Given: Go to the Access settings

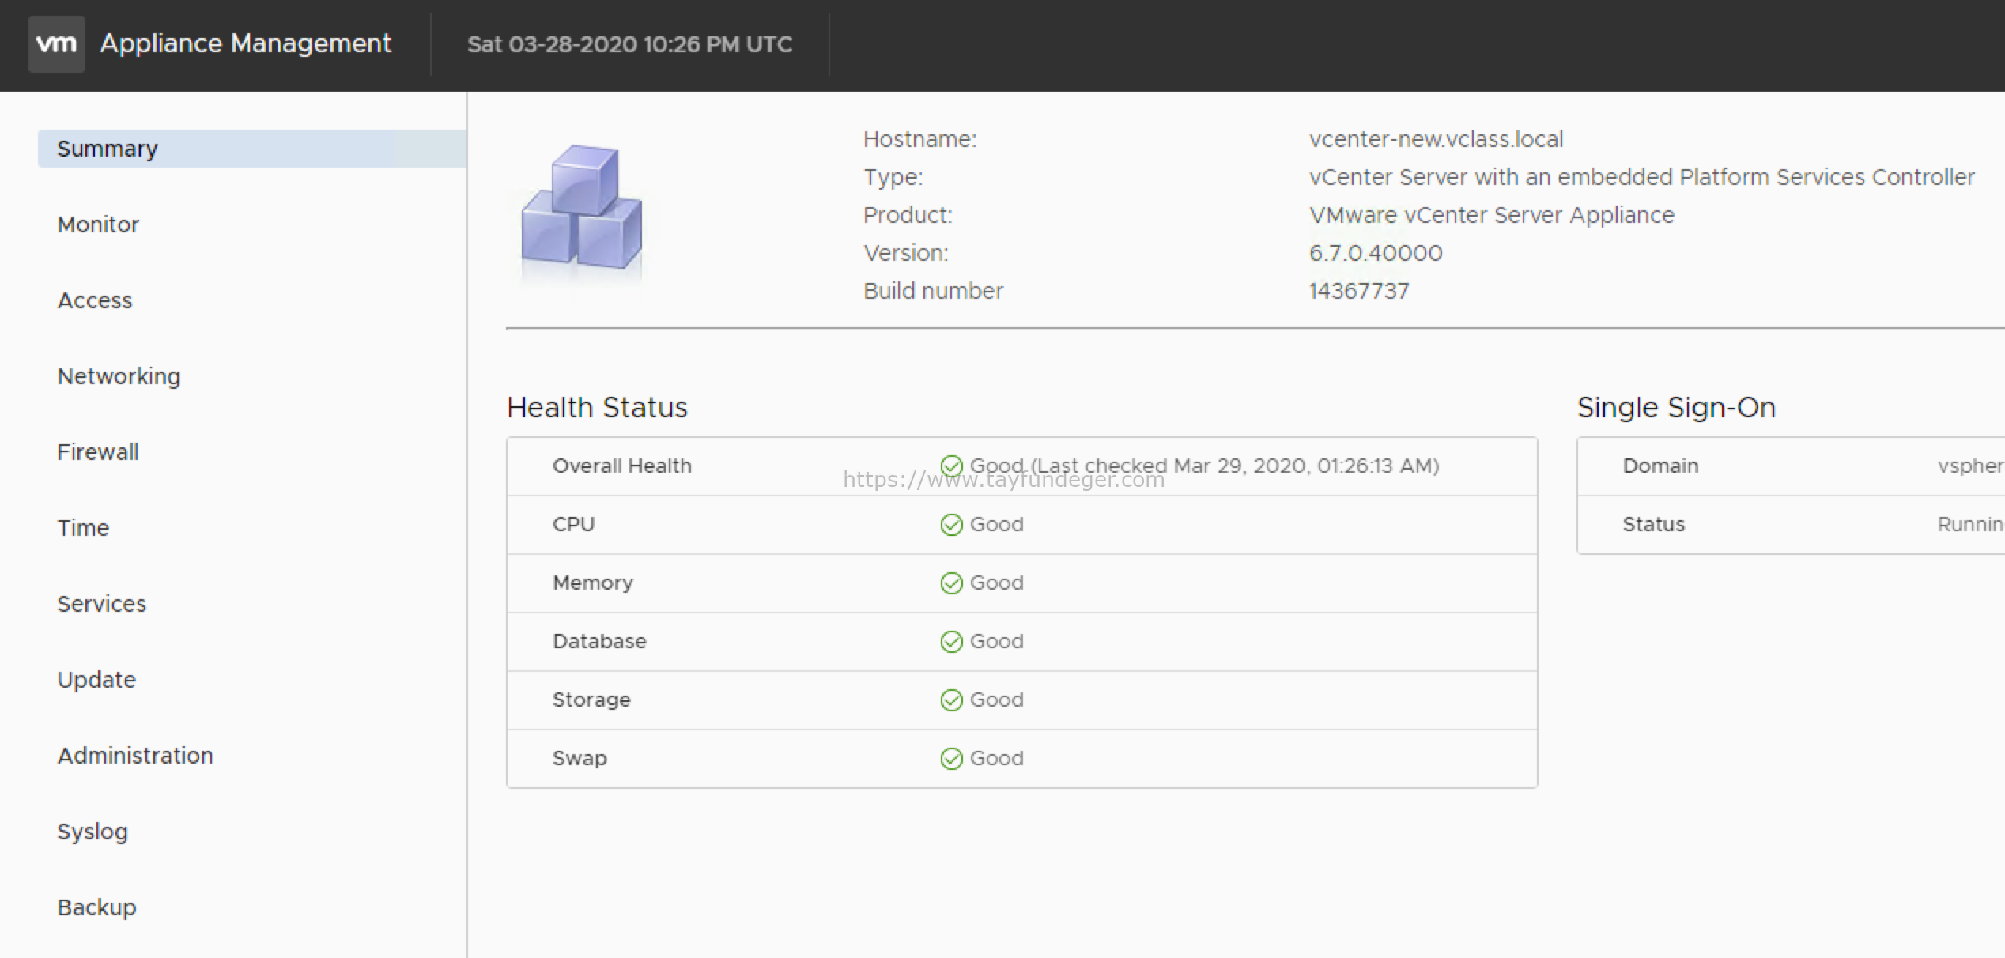Looking at the screenshot, I should [95, 300].
